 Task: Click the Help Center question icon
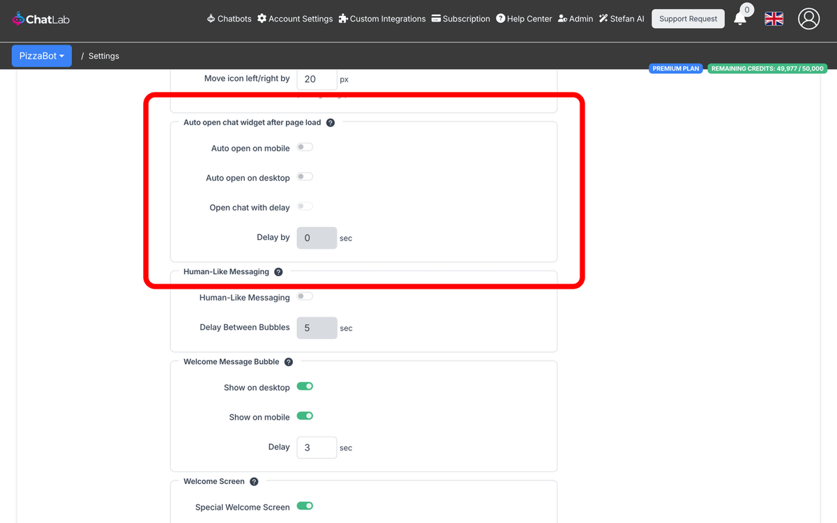(x=500, y=19)
